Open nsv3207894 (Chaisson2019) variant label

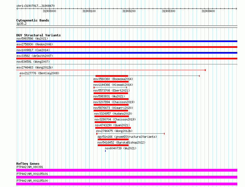click(x=114, y=102)
